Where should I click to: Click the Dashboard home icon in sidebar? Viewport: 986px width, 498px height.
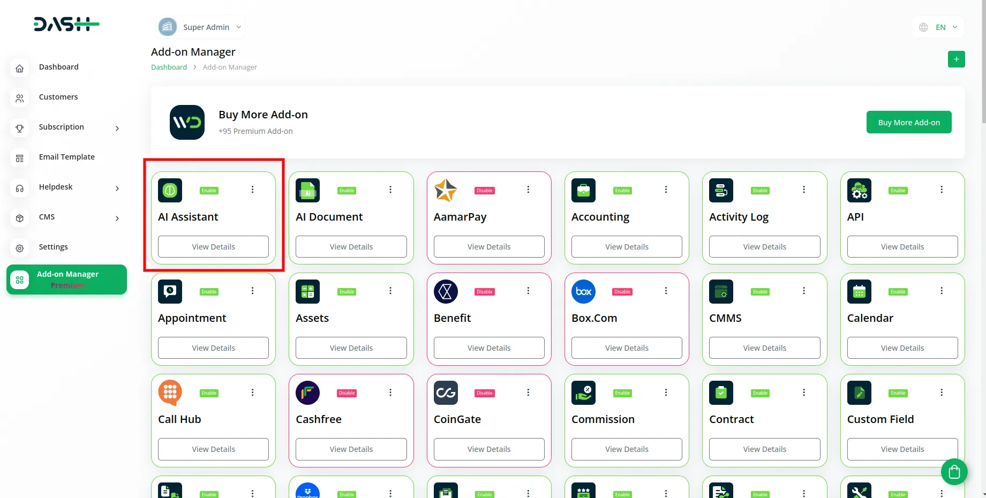[19, 68]
